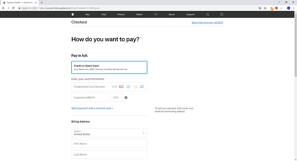The image size is (297, 161).
Task: Open the Country dropdown showing United States
Action: point(109,133)
